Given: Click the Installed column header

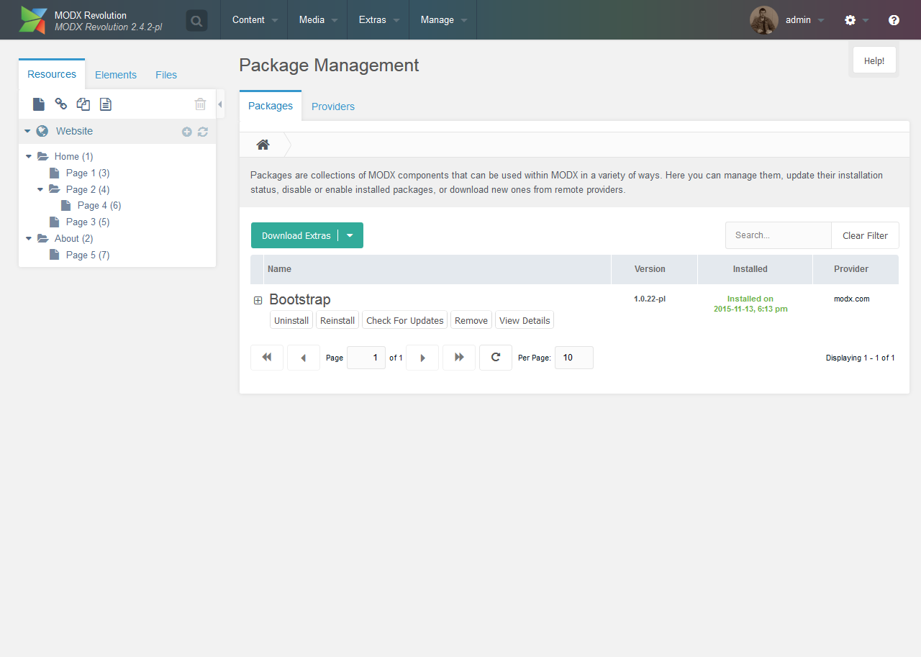Looking at the screenshot, I should point(755,269).
